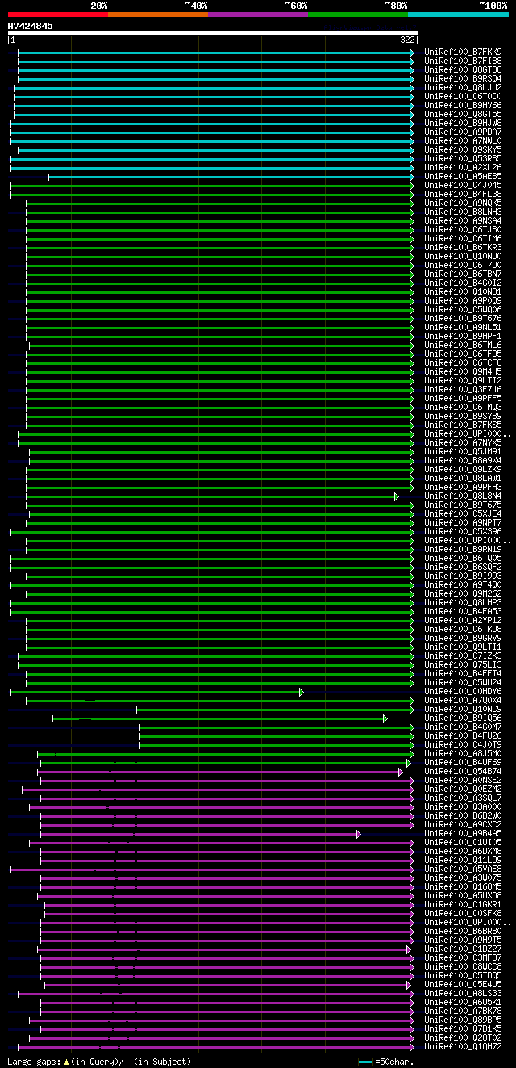Image resolution: width=516 pixels, height=1068 pixels.
Task: Select hit label UniRef100_B9HPF1
Action: (463, 337)
